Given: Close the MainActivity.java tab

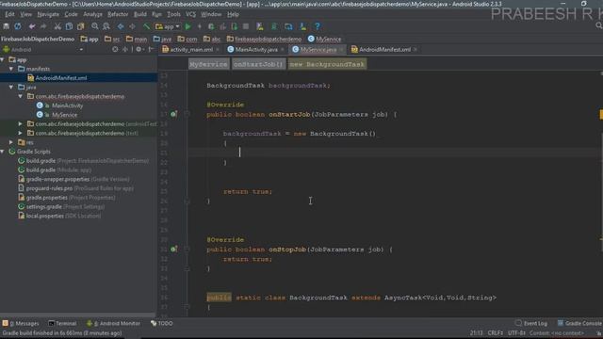Looking at the screenshot, I should pyautogui.click(x=283, y=50).
